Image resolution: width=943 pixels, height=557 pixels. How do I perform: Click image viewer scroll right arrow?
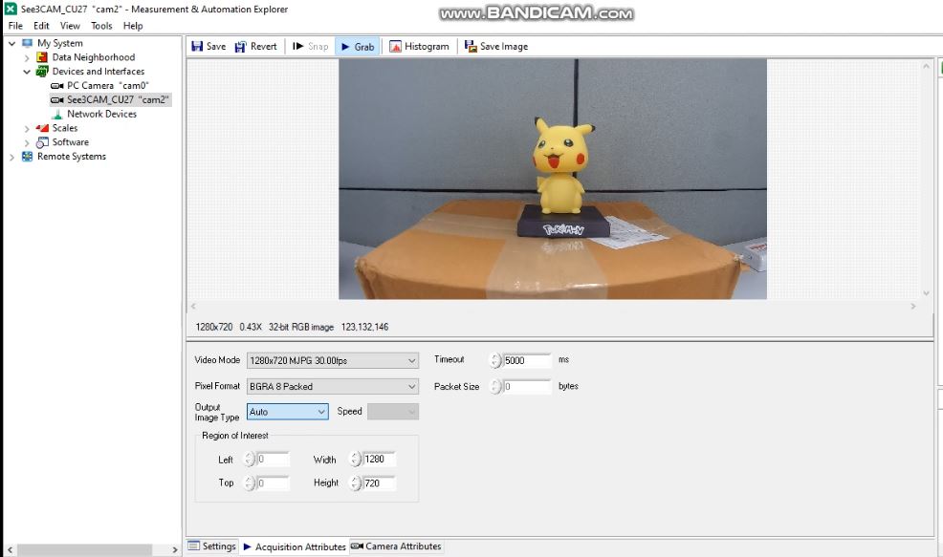(913, 307)
